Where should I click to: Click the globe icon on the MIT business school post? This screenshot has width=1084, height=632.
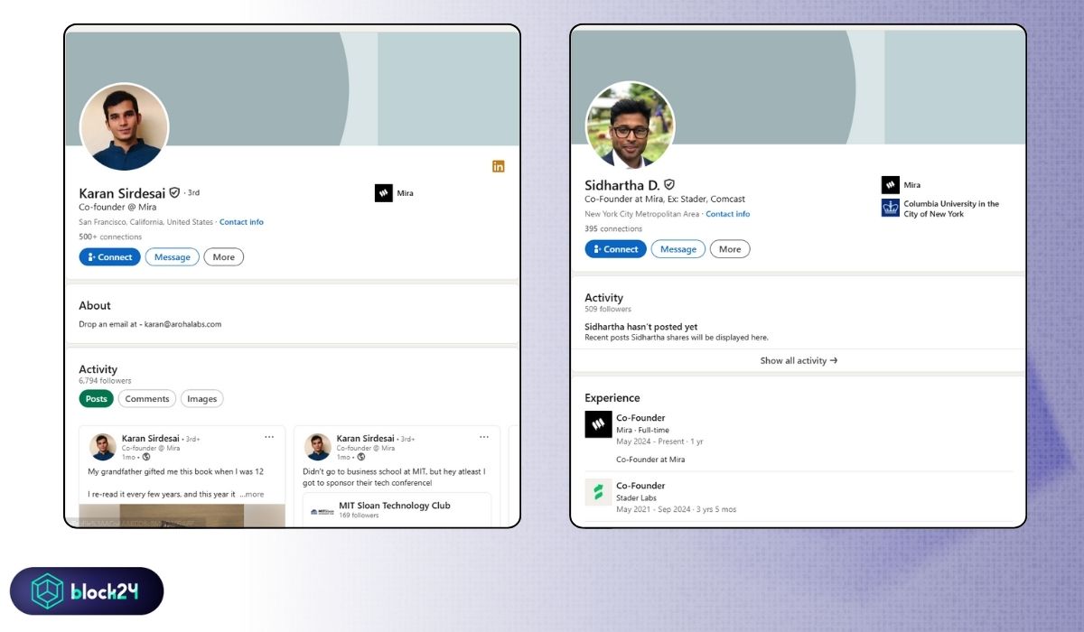361,457
